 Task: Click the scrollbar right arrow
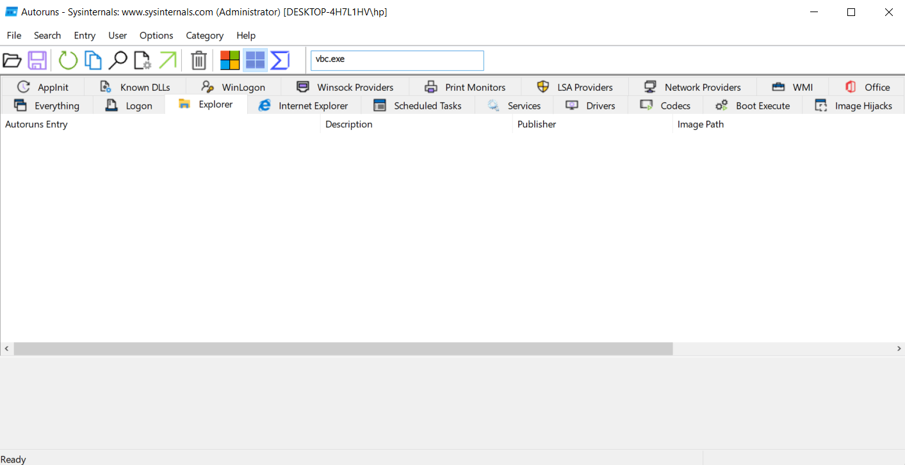point(899,349)
